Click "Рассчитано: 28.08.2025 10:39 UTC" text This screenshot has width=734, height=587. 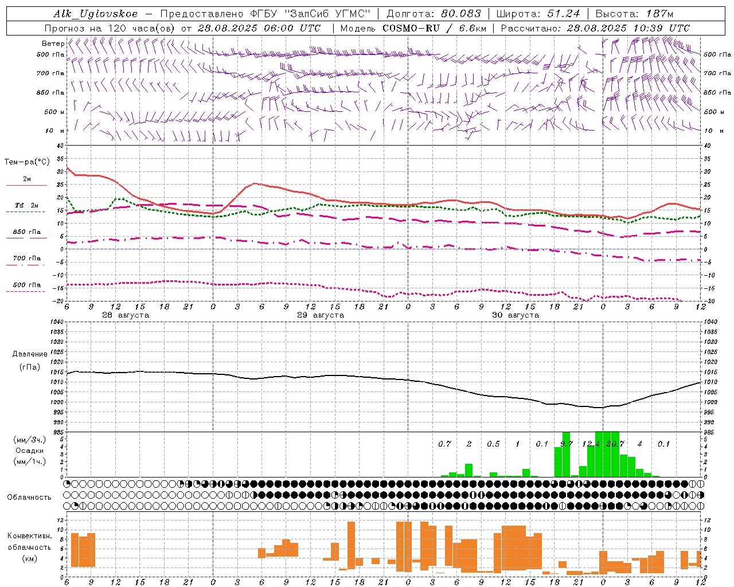click(595, 28)
